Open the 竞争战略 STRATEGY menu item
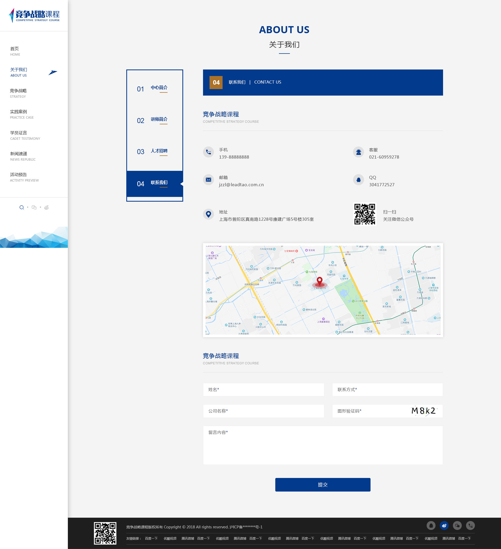 pyautogui.click(x=18, y=93)
